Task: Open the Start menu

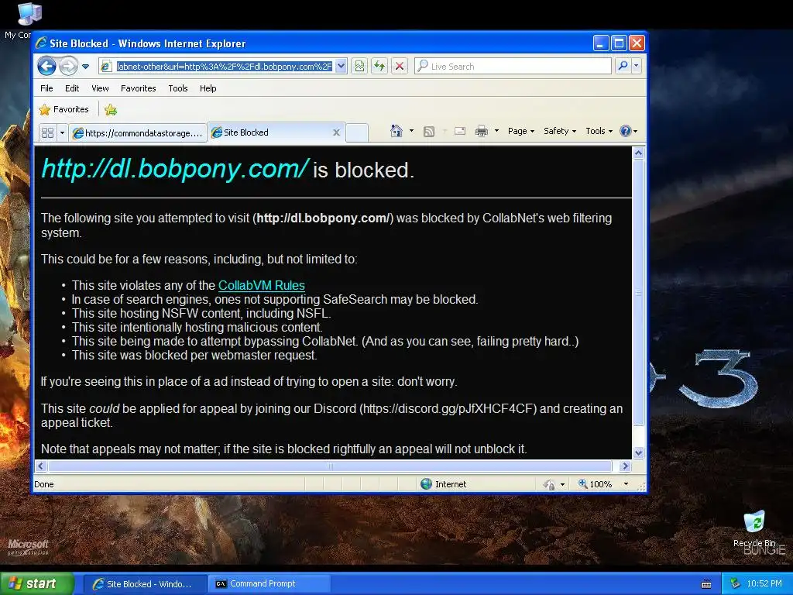Action: [x=37, y=583]
